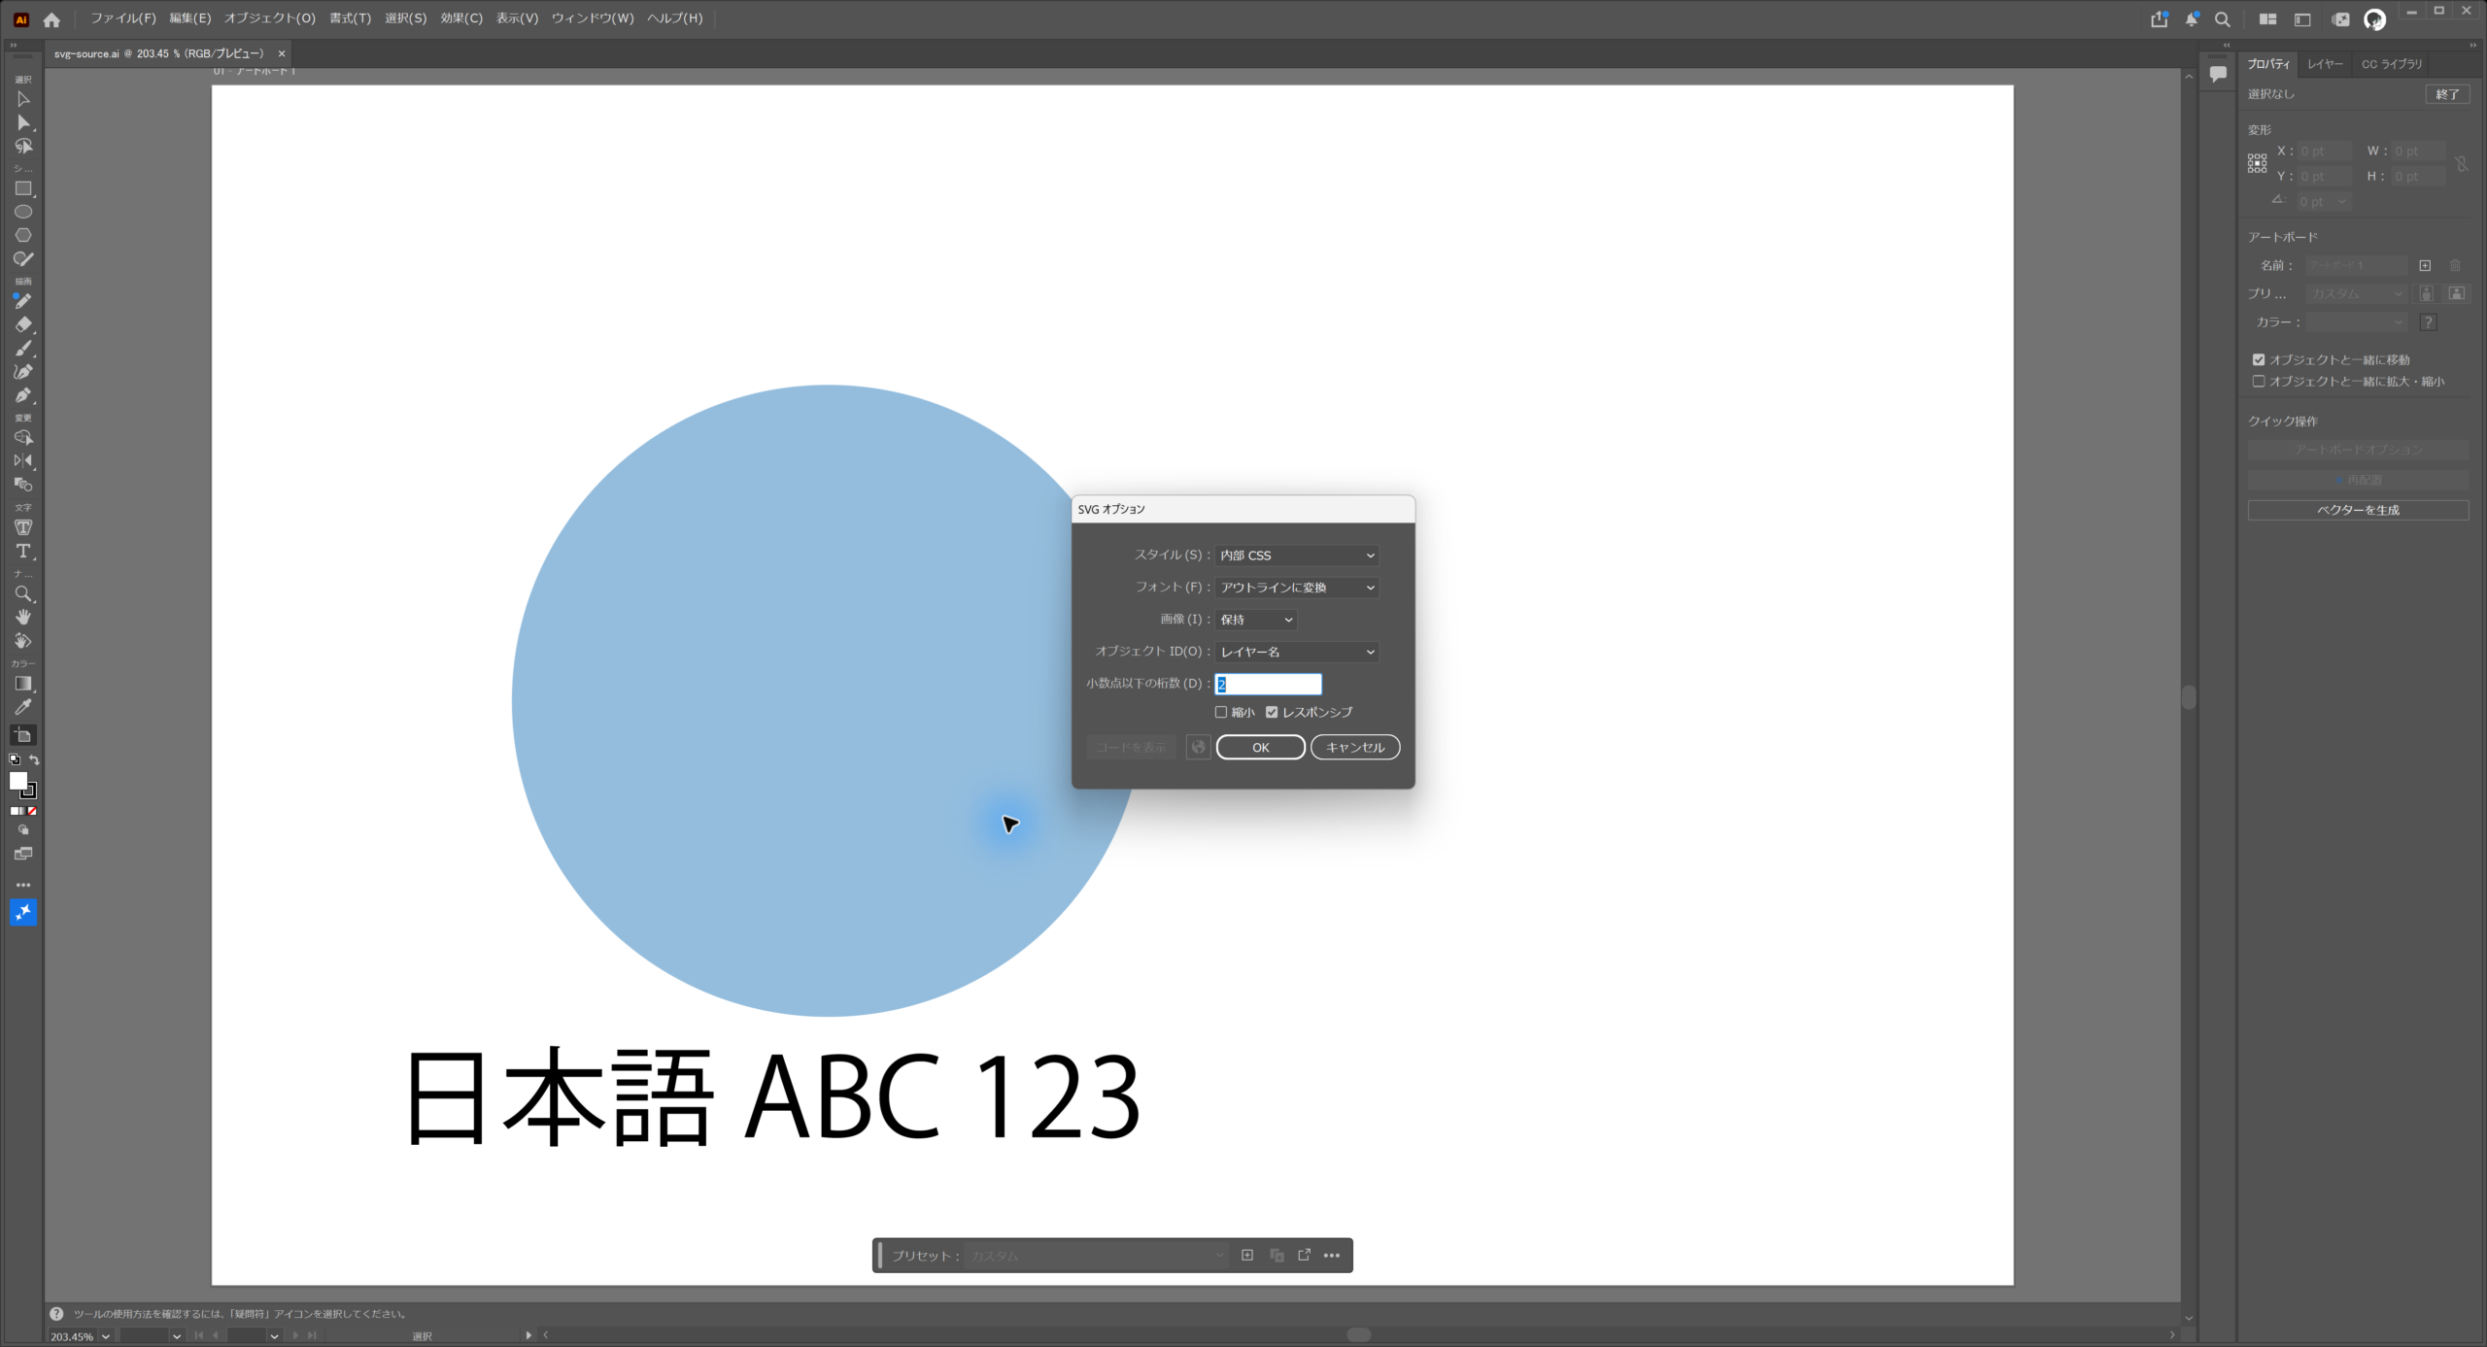Click キャンセル in SVG options dialog

coord(1355,747)
